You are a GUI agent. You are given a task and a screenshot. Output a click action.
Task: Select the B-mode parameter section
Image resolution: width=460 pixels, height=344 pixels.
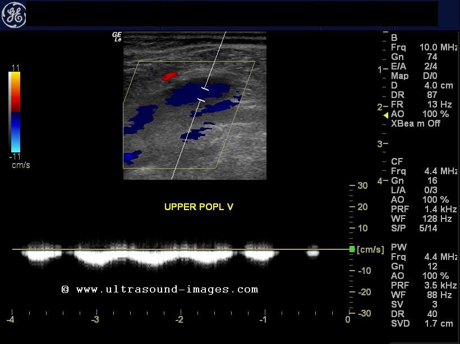coord(395,38)
